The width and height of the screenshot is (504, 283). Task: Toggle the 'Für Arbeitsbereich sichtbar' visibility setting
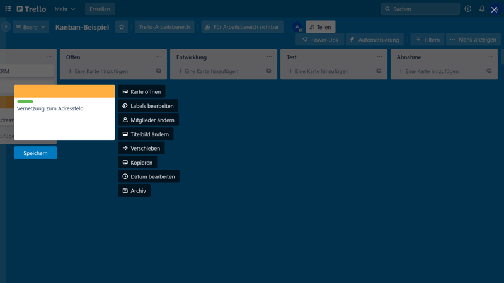[x=242, y=27]
